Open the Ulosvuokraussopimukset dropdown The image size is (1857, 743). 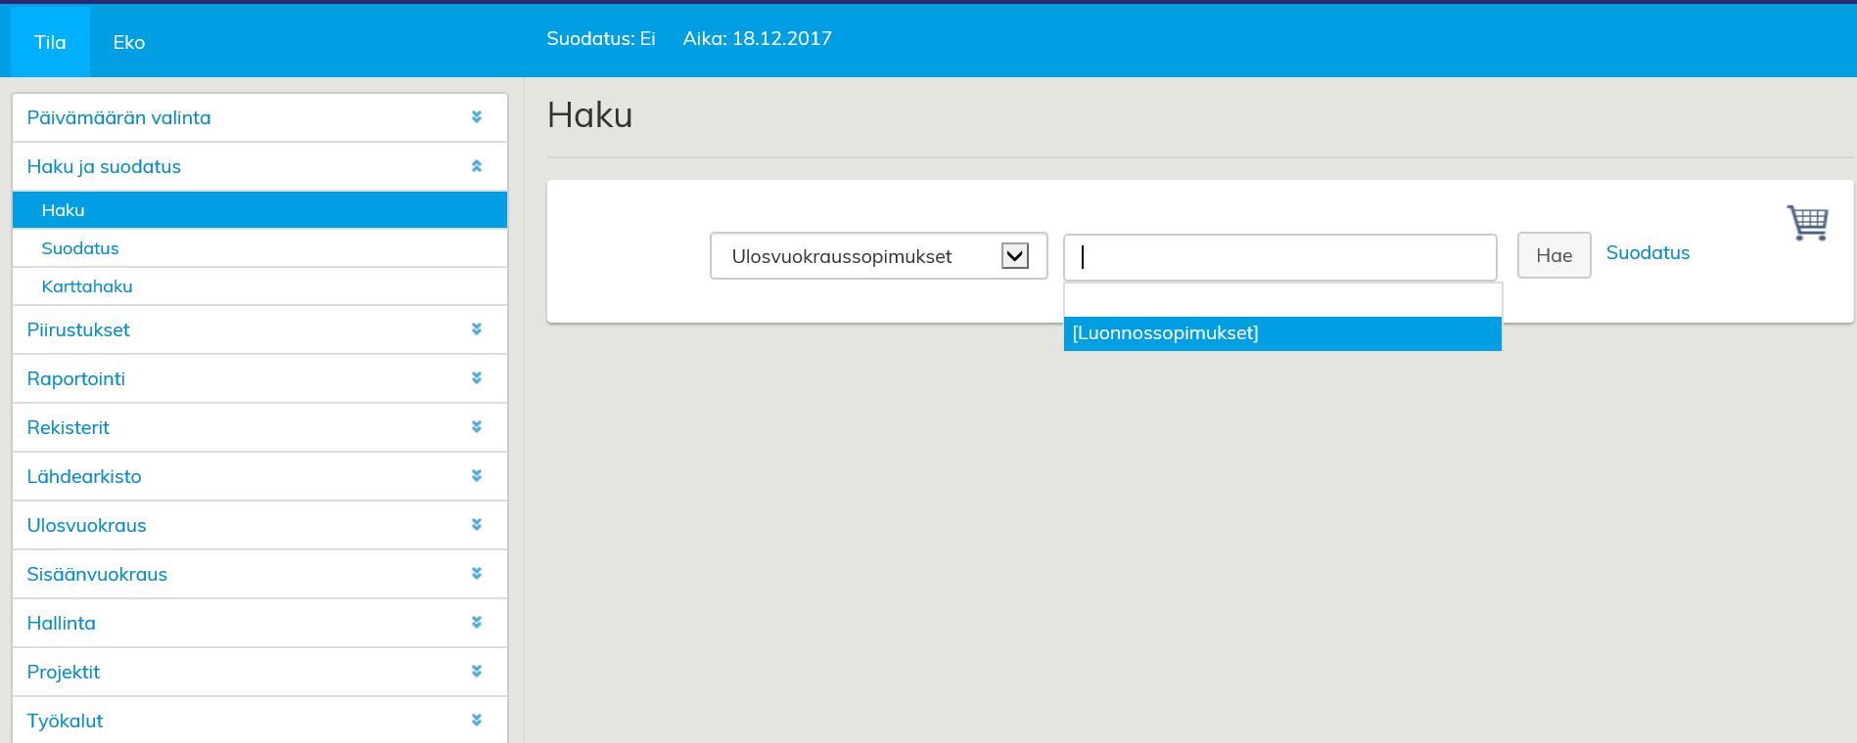point(878,256)
